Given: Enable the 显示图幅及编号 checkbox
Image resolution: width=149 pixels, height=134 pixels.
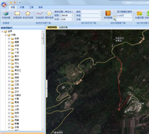Looking at the screenshot, I should point(115,12).
